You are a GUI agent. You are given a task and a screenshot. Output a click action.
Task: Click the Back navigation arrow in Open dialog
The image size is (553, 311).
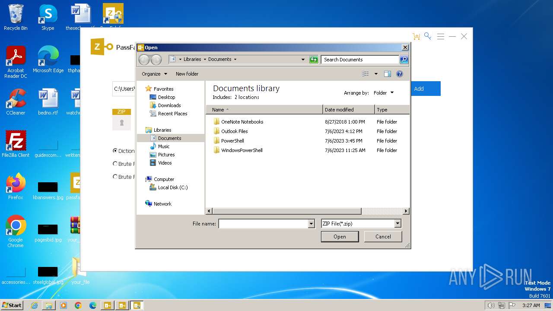point(144,60)
